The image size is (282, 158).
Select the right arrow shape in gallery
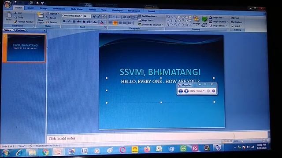coord(179,21)
